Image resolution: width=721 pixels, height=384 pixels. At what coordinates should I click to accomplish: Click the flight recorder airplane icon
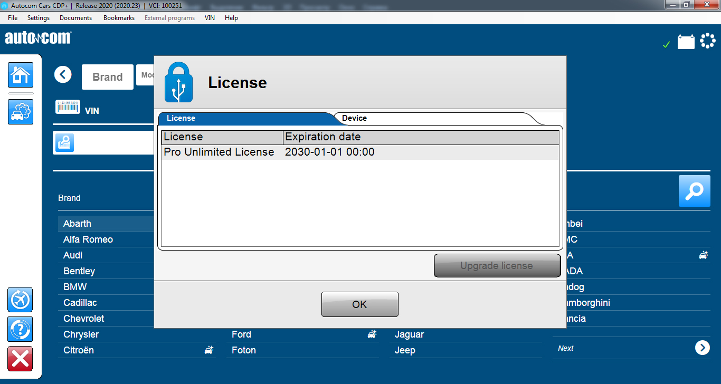(20, 300)
